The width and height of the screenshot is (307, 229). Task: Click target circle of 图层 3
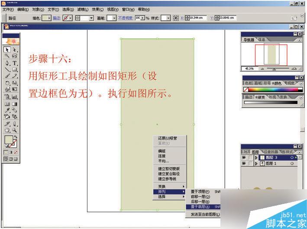(x=292, y=157)
